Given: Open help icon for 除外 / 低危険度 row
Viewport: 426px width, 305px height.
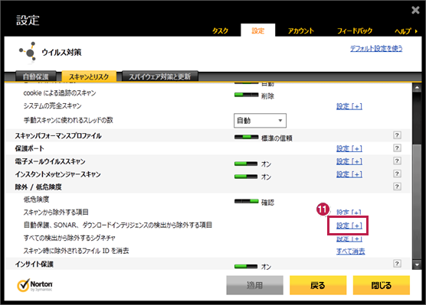Looking at the screenshot, I should click(x=397, y=187).
